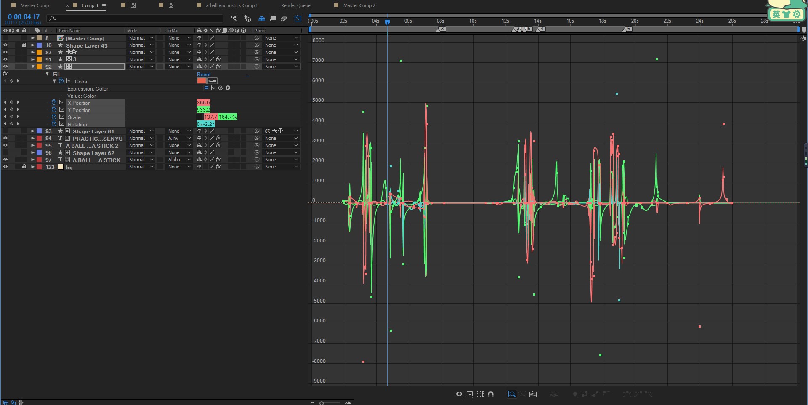Click Rotation value 0x-2.2°
Viewport: 808px width, 405px height.
[x=206, y=124]
